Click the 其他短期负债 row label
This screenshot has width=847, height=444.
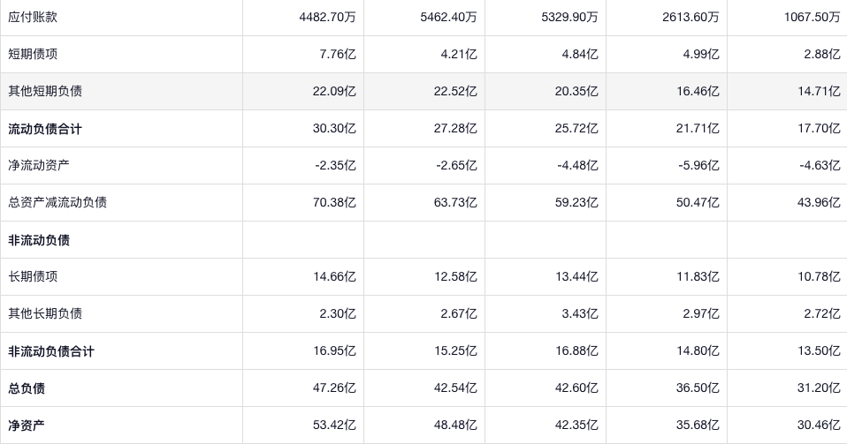[x=45, y=91]
